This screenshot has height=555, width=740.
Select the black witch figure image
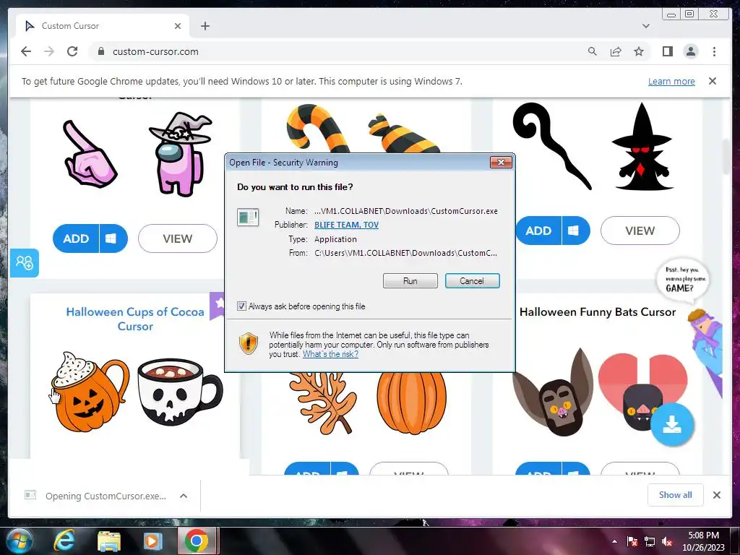[642, 147]
